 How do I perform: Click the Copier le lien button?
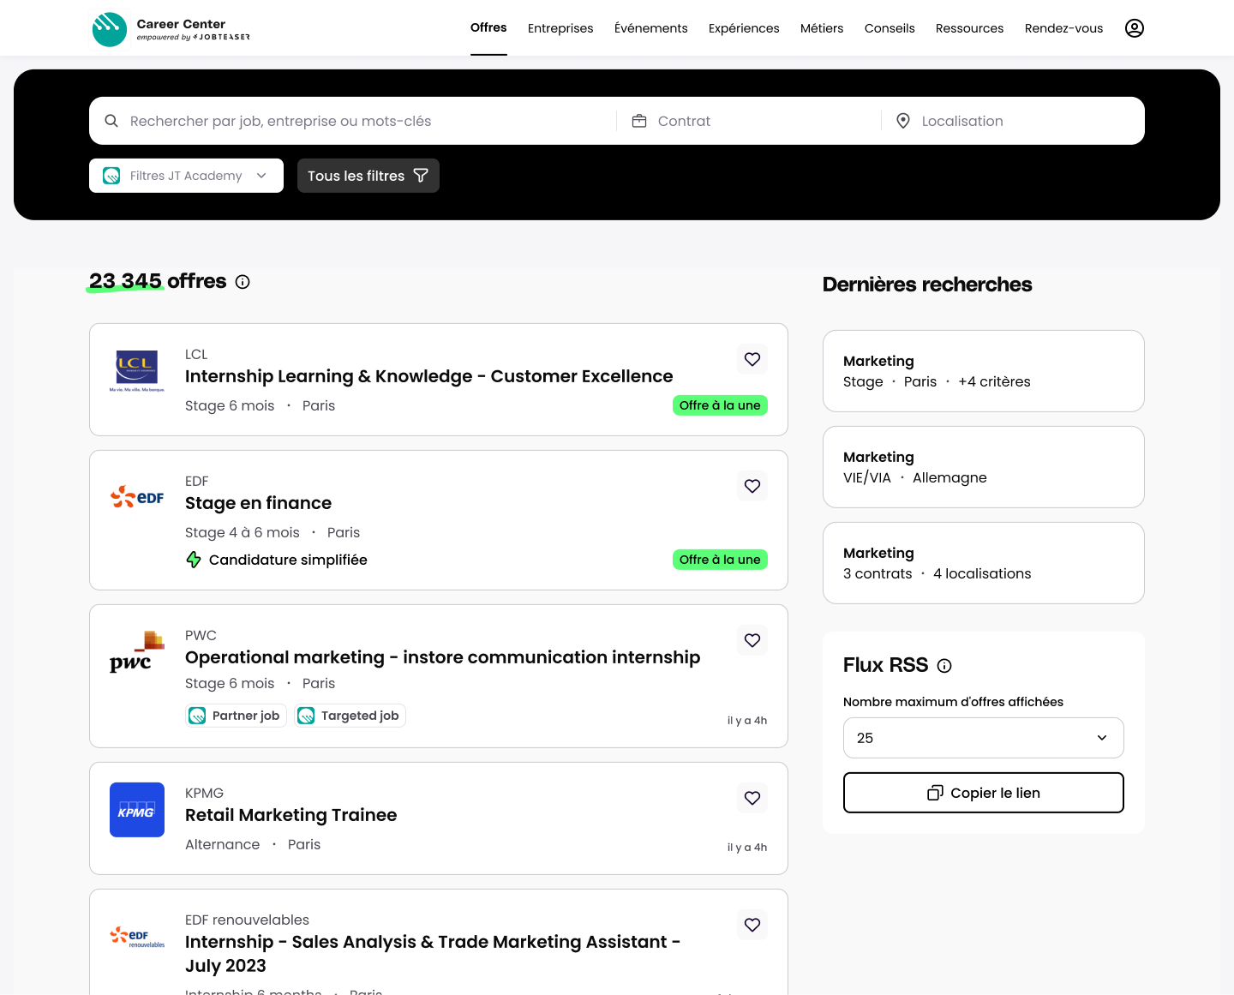coord(984,793)
